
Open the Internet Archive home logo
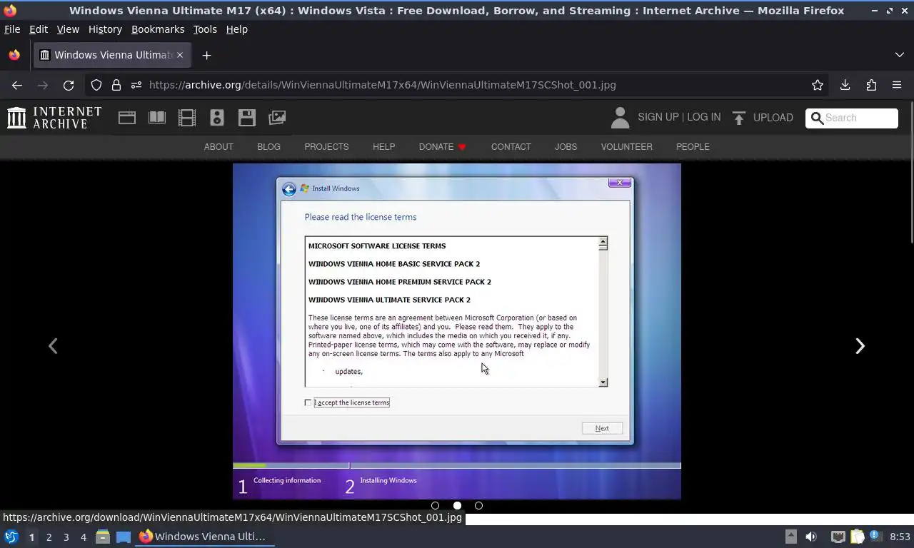pyautogui.click(x=54, y=118)
